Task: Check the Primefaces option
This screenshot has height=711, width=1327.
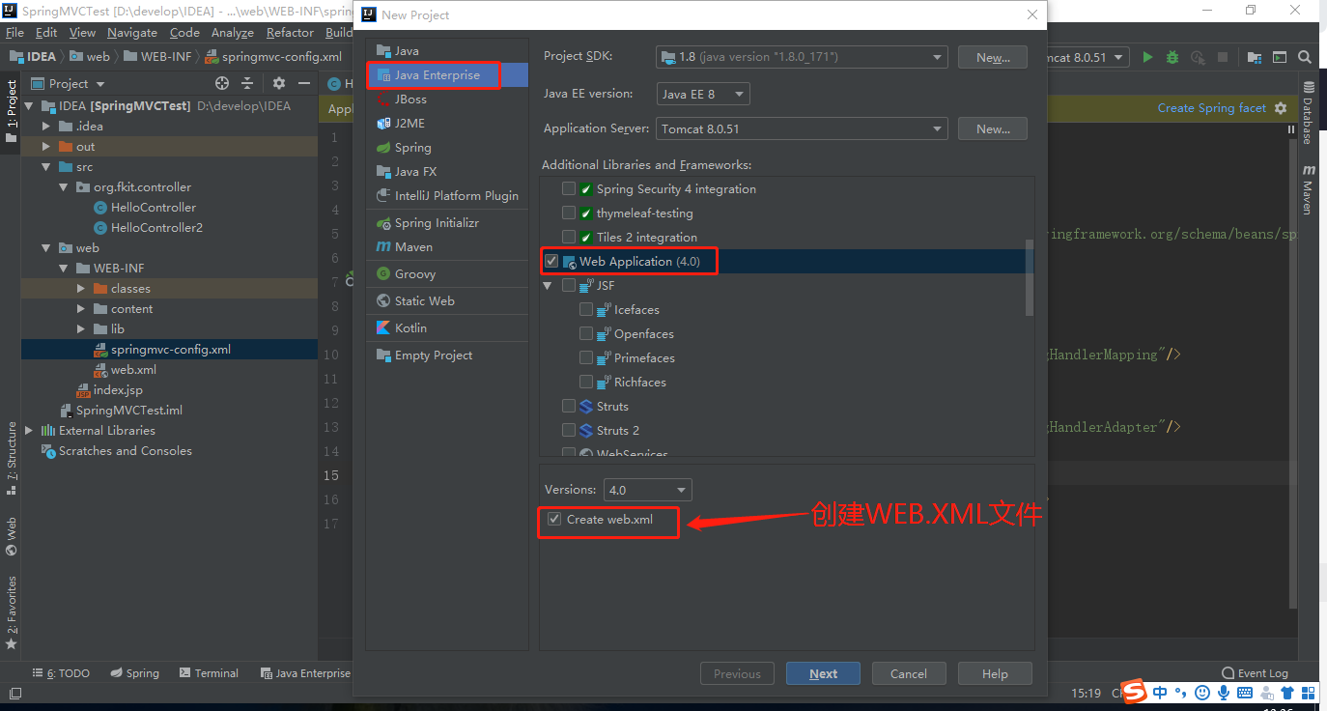Action: 586,358
